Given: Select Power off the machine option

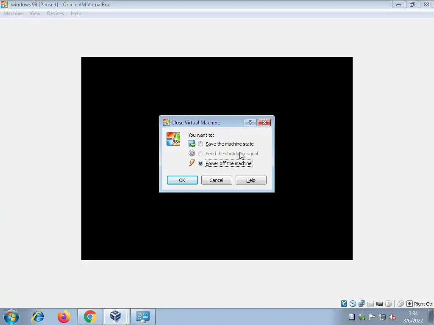Looking at the screenshot, I should 225,163.
